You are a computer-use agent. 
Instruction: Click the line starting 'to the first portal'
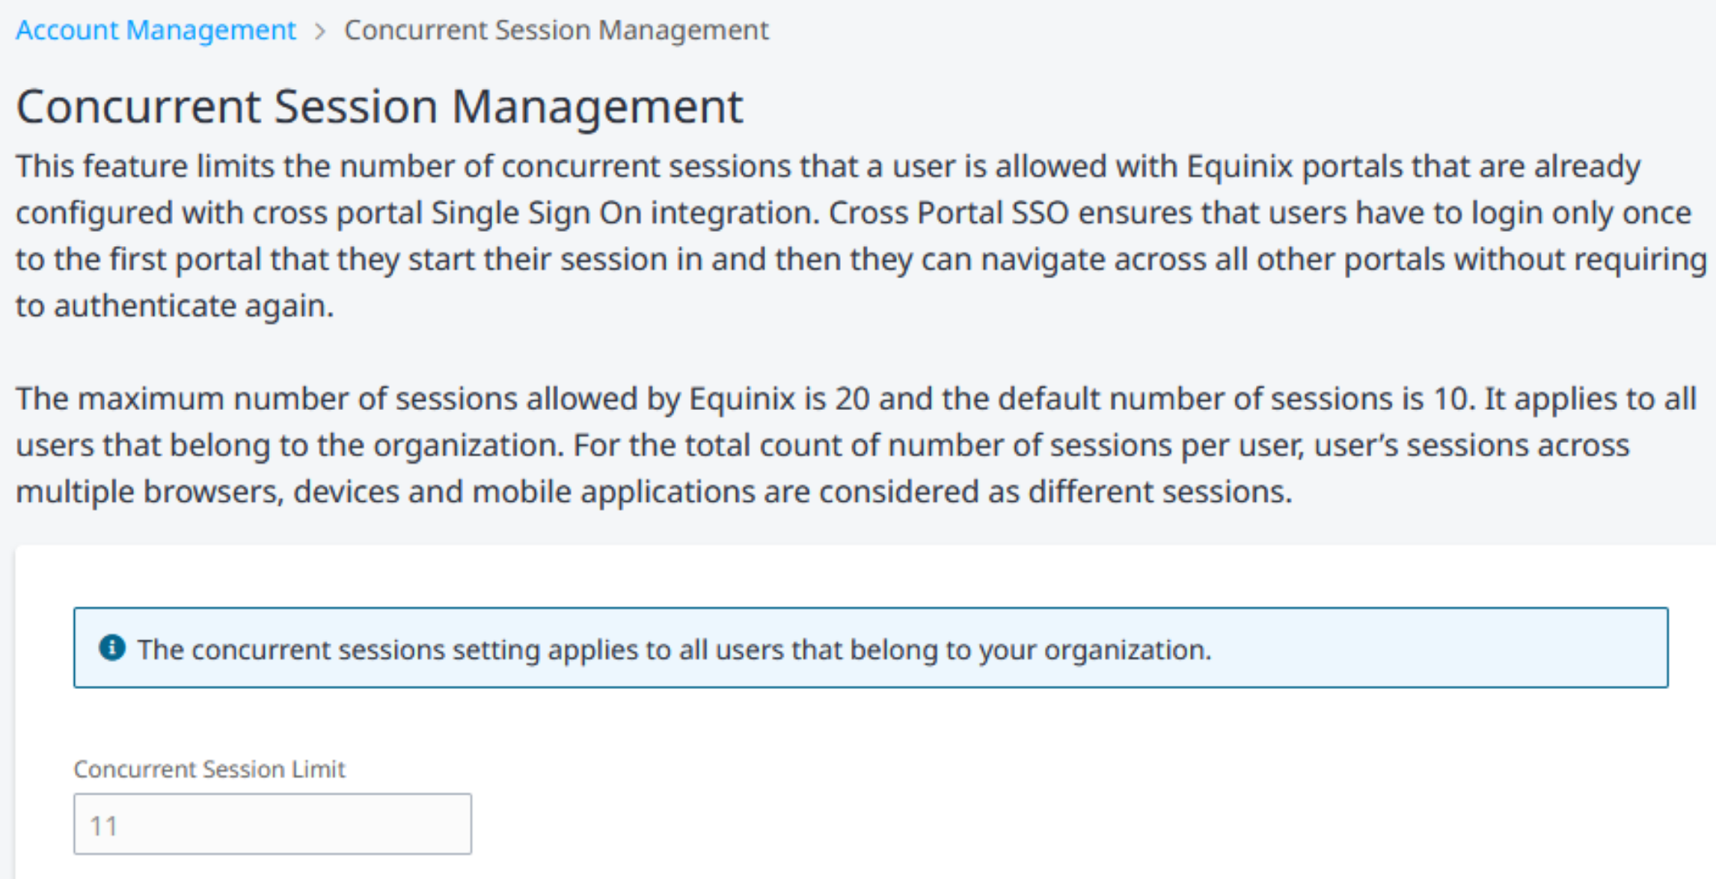(x=861, y=260)
